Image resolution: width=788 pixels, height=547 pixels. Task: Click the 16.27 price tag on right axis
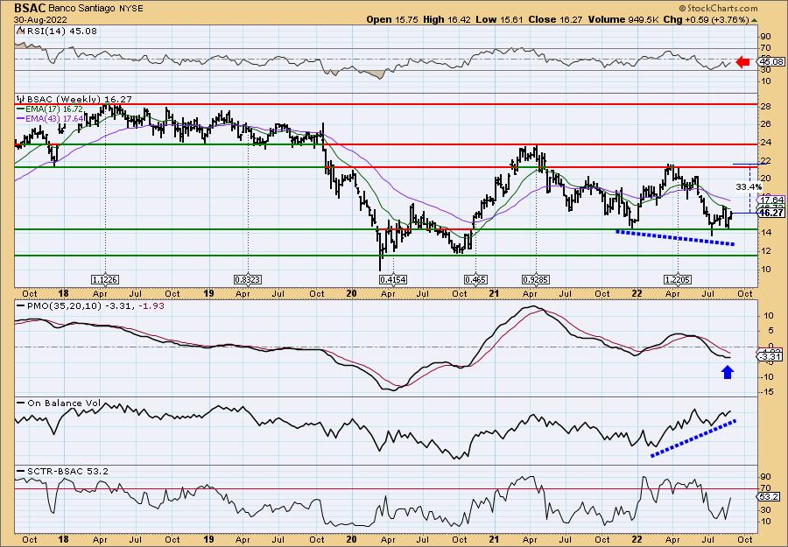[771, 214]
